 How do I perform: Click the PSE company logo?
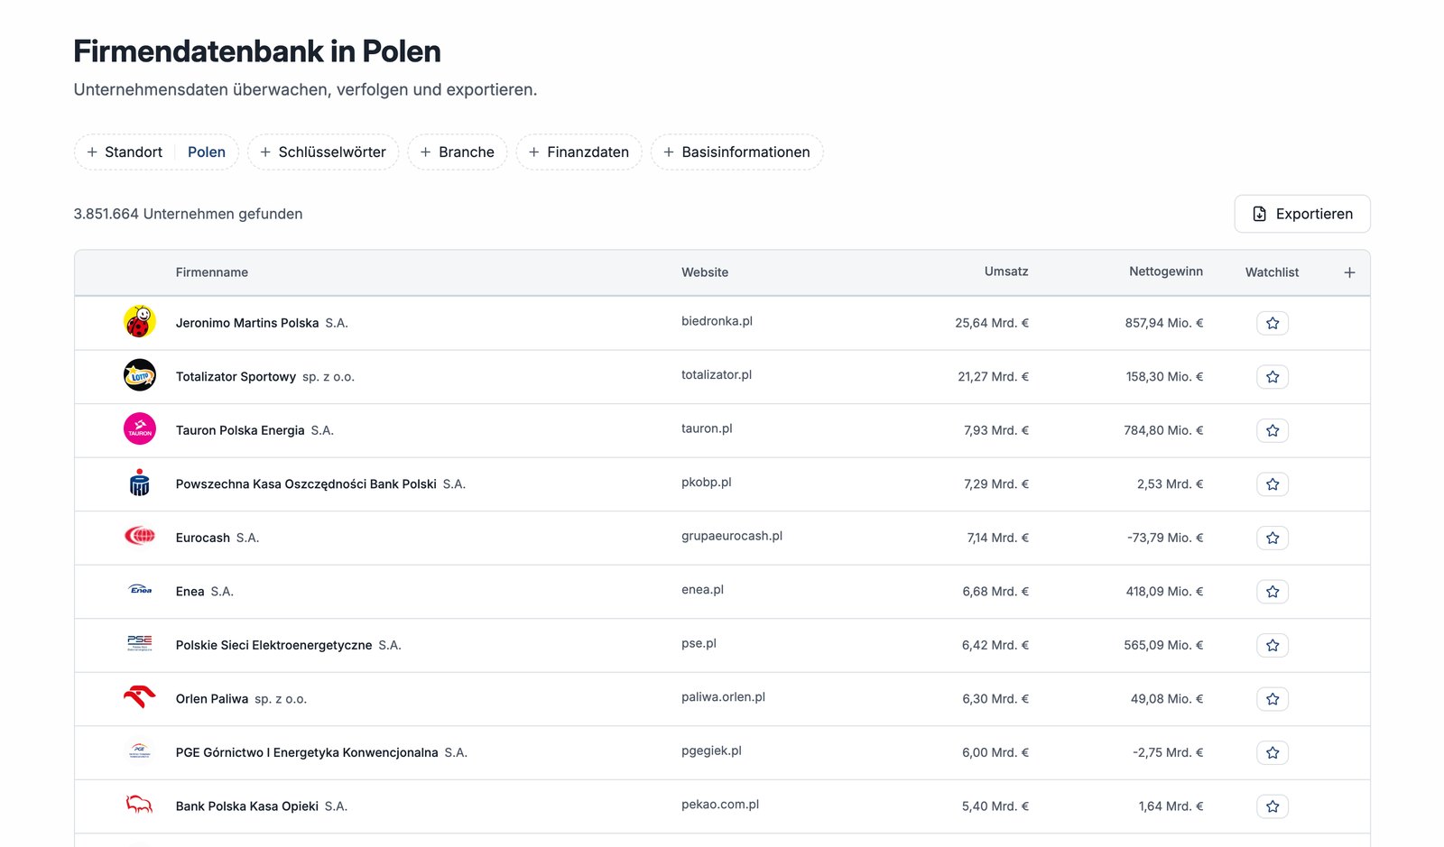140,644
